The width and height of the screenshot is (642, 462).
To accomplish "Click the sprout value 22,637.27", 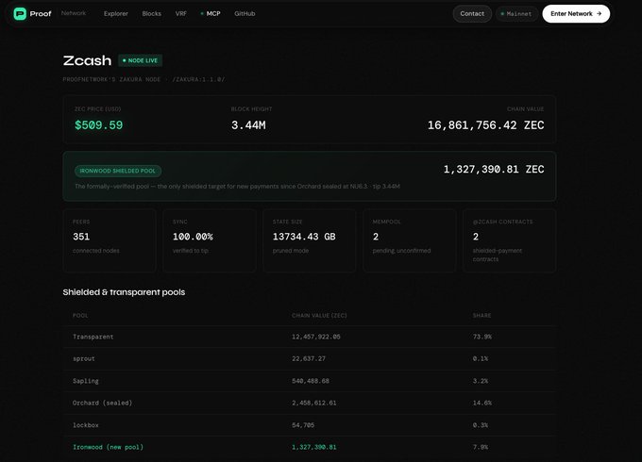I will point(309,358).
